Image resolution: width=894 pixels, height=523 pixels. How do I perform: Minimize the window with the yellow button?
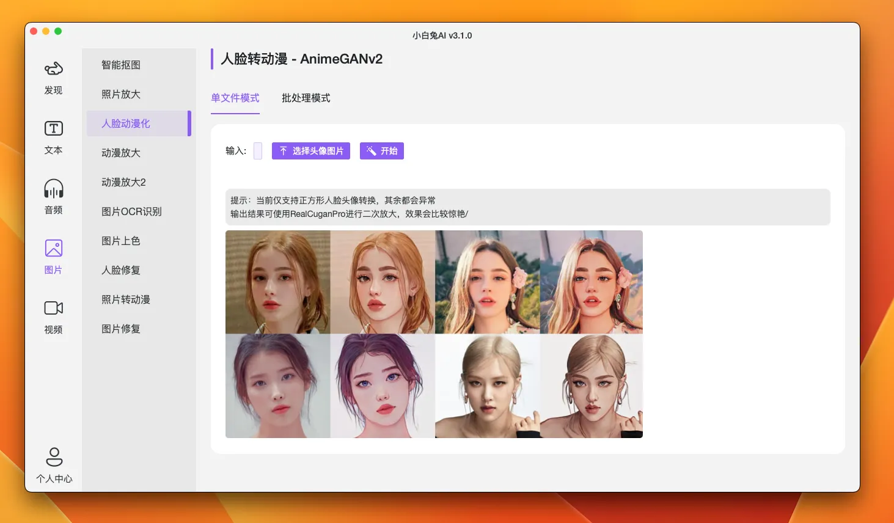coord(46,31)
